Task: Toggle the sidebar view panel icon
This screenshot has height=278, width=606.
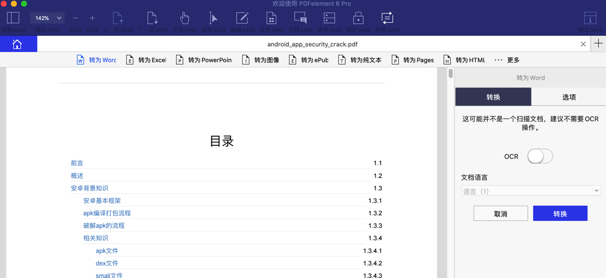Action: click(13, 18)
